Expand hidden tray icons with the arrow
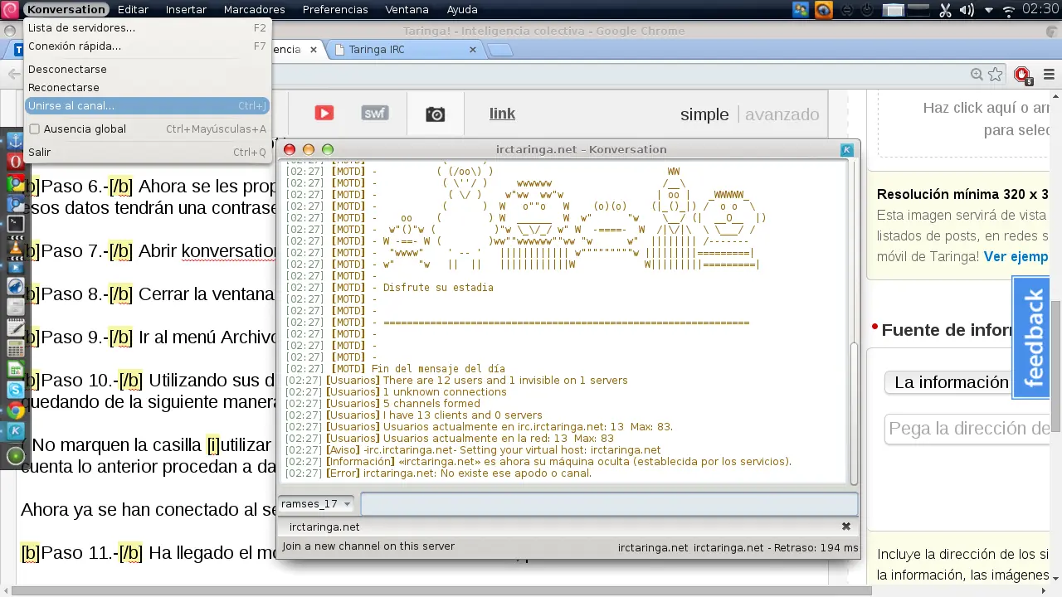Viewport: 1062px width, 597px height. pos(988,10)
